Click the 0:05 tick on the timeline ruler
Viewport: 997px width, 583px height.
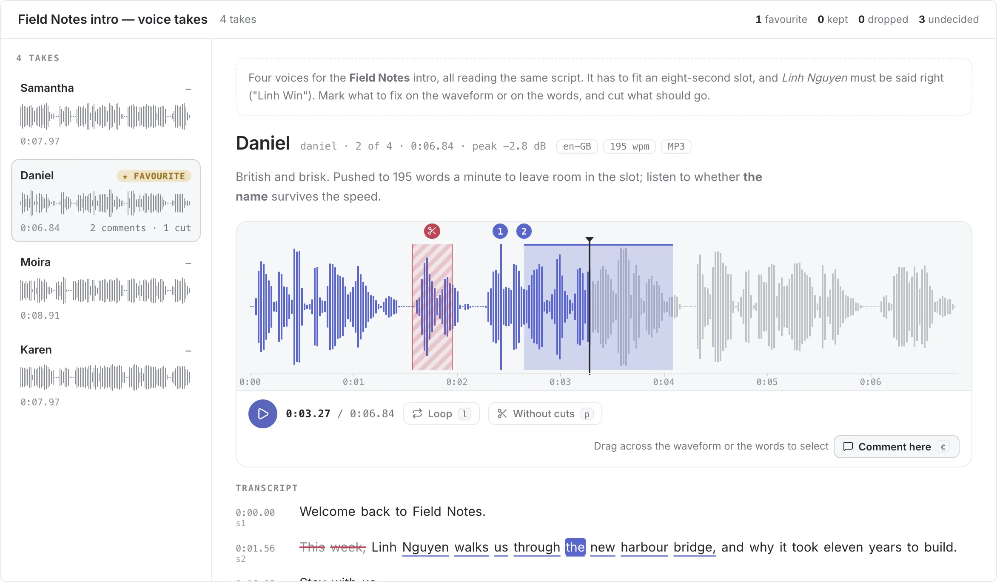(x=767, y=382)
